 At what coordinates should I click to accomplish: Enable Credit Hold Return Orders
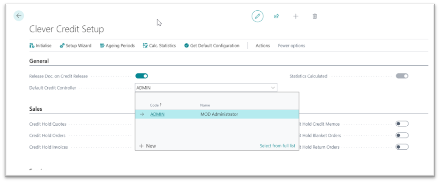tap(402, 147)
